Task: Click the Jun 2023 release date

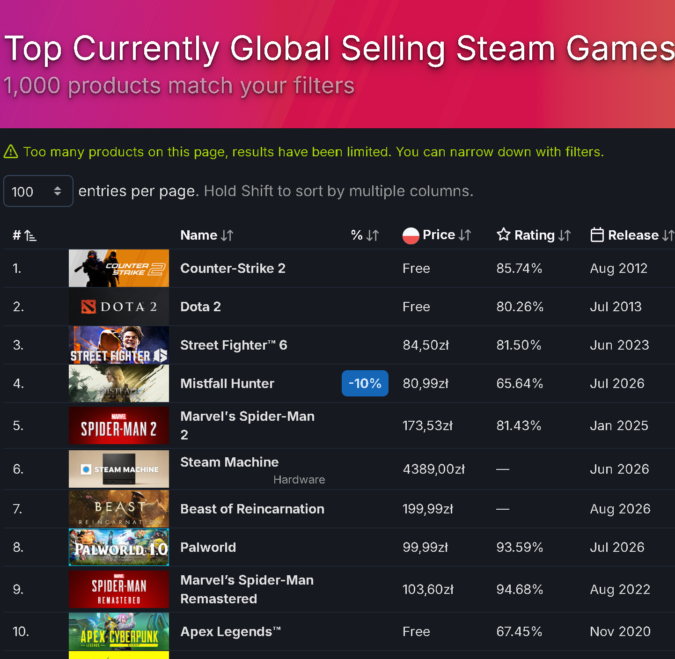Action: point(620,345)
